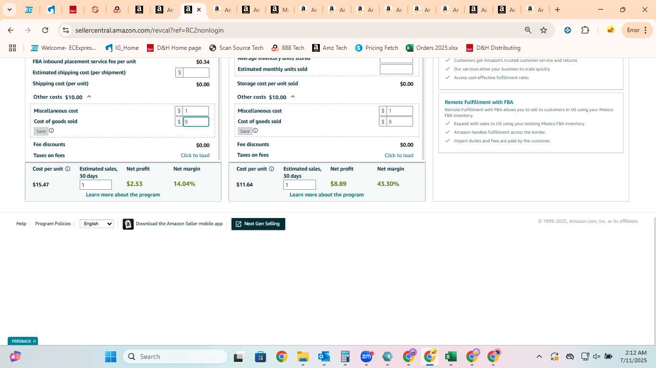
Task: Open the Chrome extensions puzzle icon
Action: click(585, 30)
